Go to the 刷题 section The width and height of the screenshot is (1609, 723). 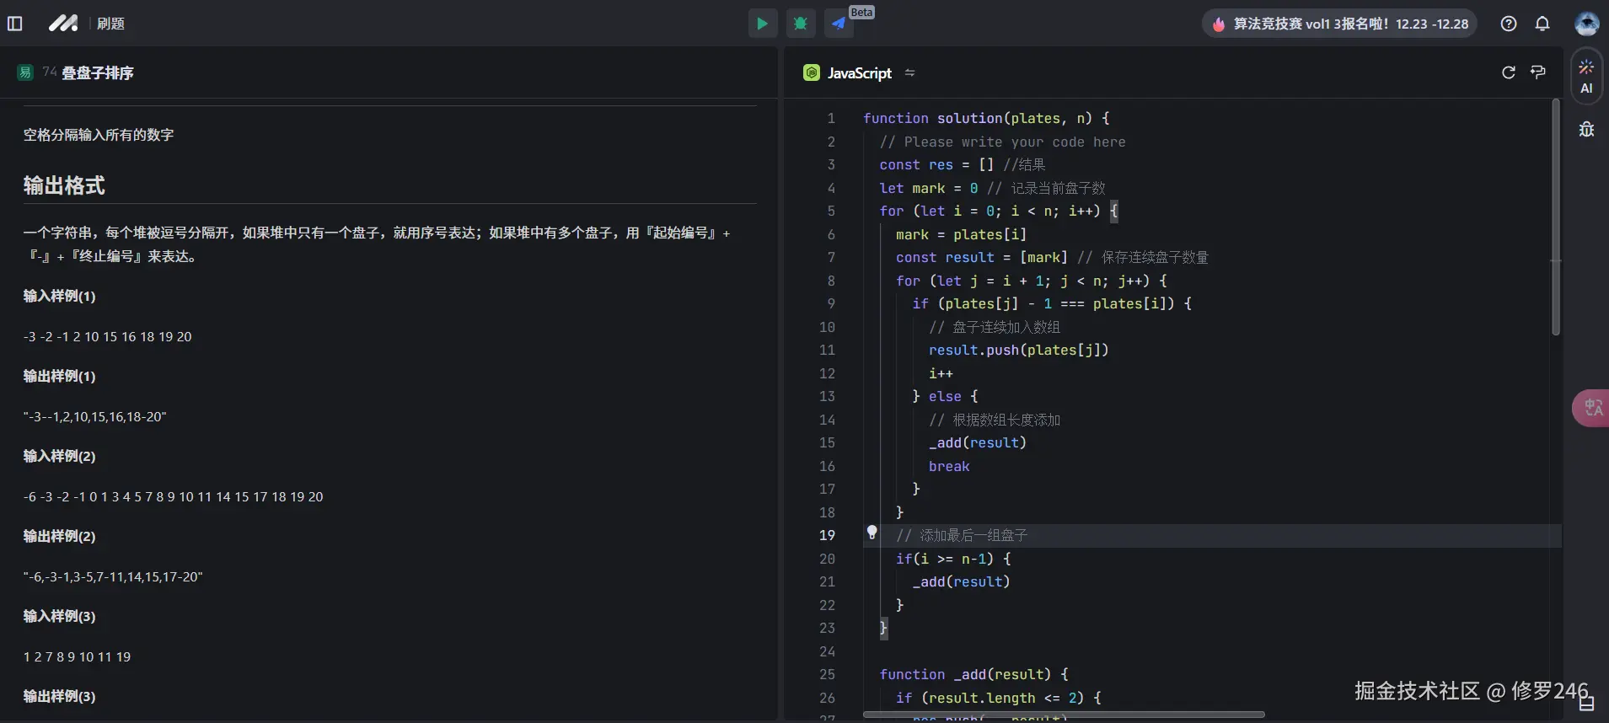click(x=110, y=24)
